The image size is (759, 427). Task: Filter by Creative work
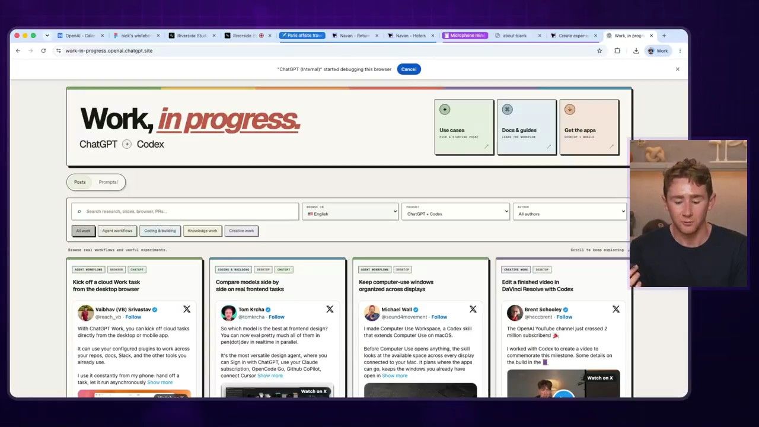[241, 231]
